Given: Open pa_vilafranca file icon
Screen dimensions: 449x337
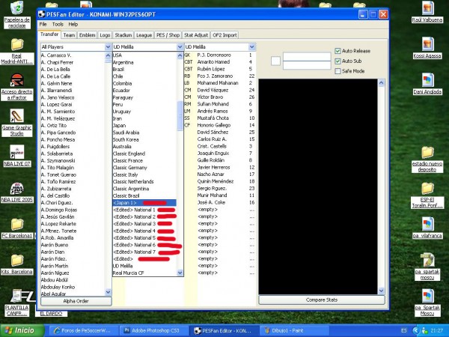Looking at the screenshot, I should (427, 225).
